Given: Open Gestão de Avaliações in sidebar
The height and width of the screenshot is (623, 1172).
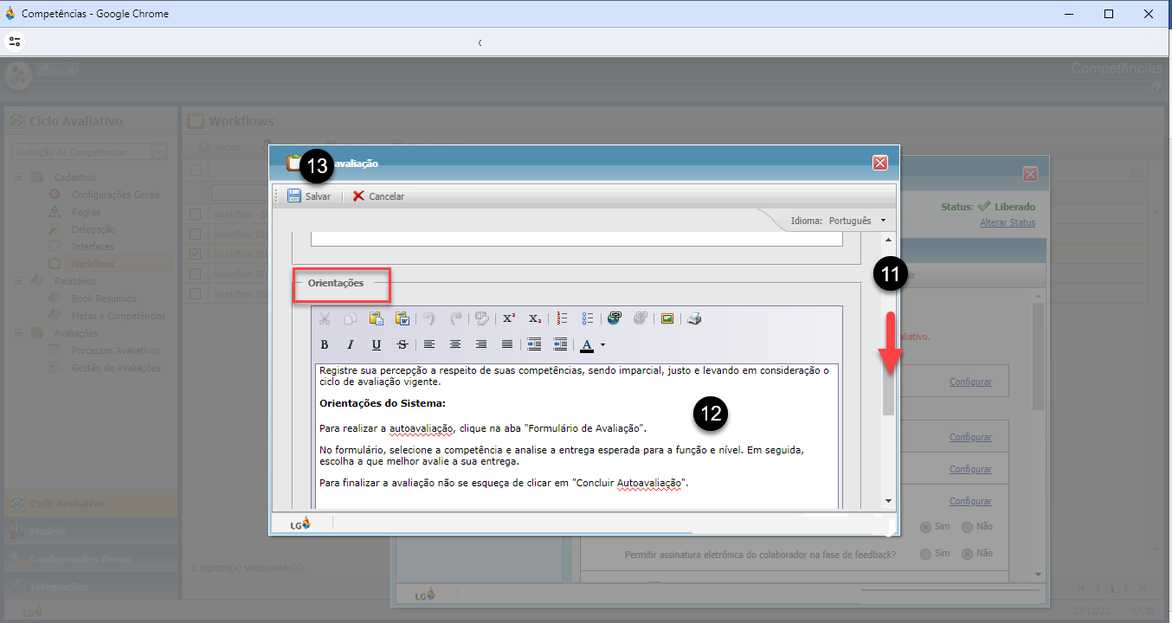Looking at the screenshot, I should click(x=116, y=368).
